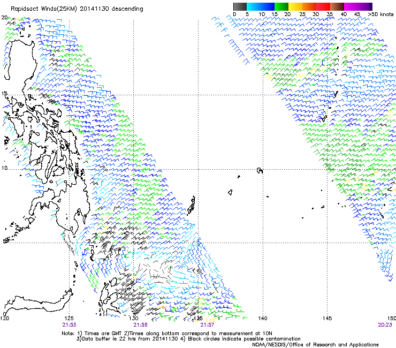Click the '45' label under the color bar

tap(357, 14)
